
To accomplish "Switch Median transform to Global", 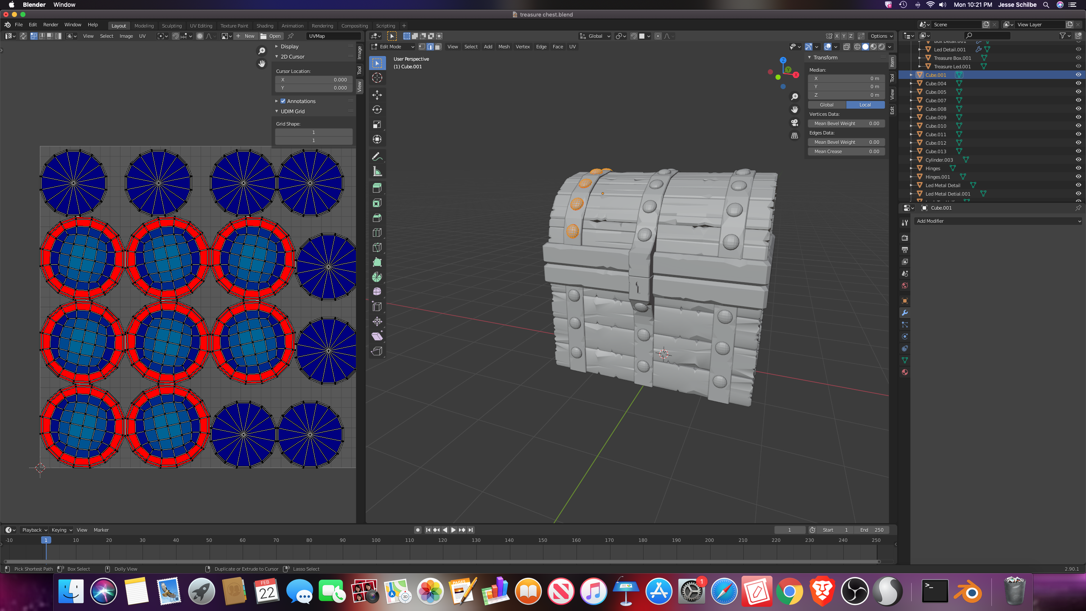I will [826, 105].
